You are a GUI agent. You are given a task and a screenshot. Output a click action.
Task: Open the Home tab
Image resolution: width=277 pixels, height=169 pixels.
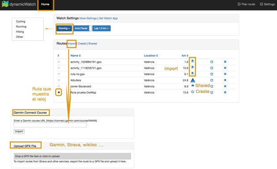[45, 4]
